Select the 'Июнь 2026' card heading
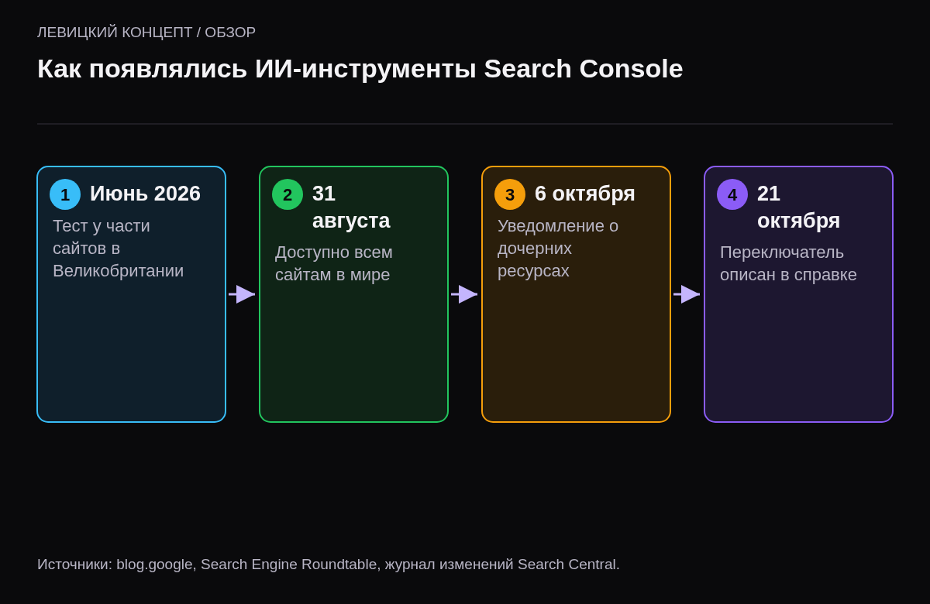This screenshot has height=604, width=930. pyautogui.click(x=145, y=194)
